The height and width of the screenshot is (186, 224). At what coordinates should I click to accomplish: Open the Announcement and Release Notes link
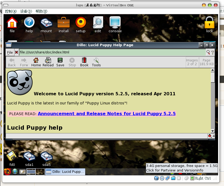click(107, 114)
